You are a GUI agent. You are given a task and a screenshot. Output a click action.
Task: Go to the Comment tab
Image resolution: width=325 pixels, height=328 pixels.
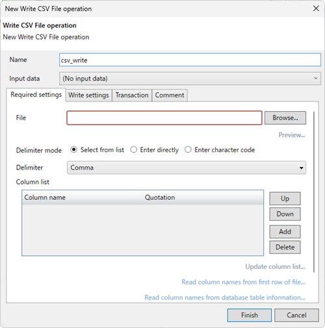point(170,95)
